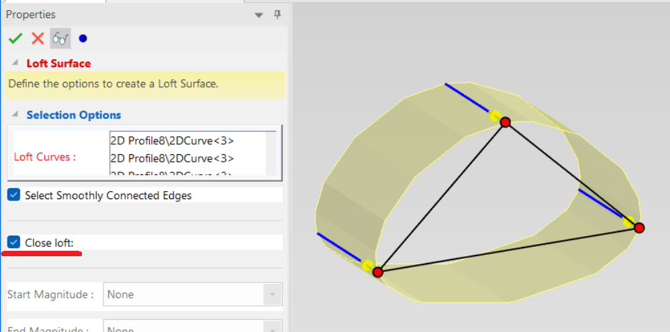Pick the top red vertex point in viewport
Image resolution: width=670 pixels, height=332 pixels.
(506, 122)
